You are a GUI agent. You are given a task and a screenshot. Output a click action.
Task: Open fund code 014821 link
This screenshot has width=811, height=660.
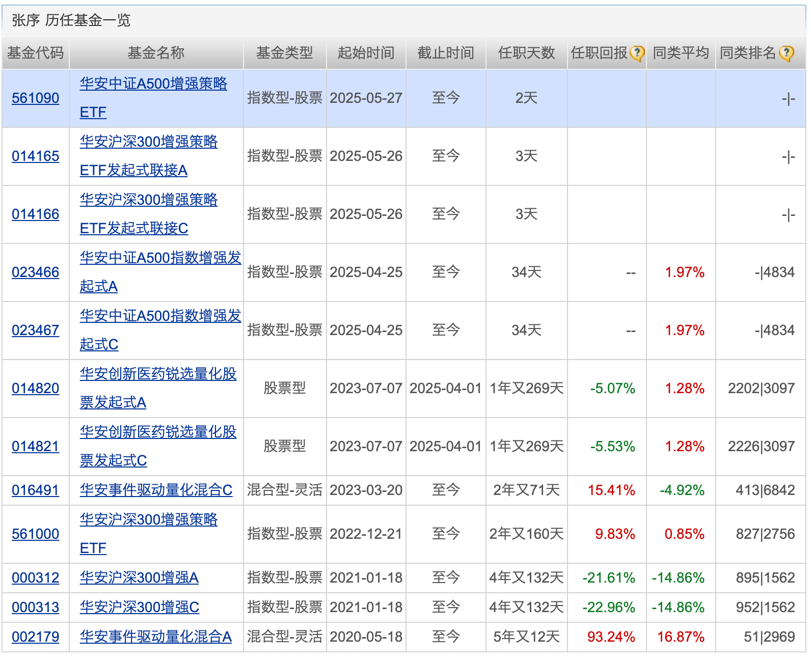pos(36,447)
